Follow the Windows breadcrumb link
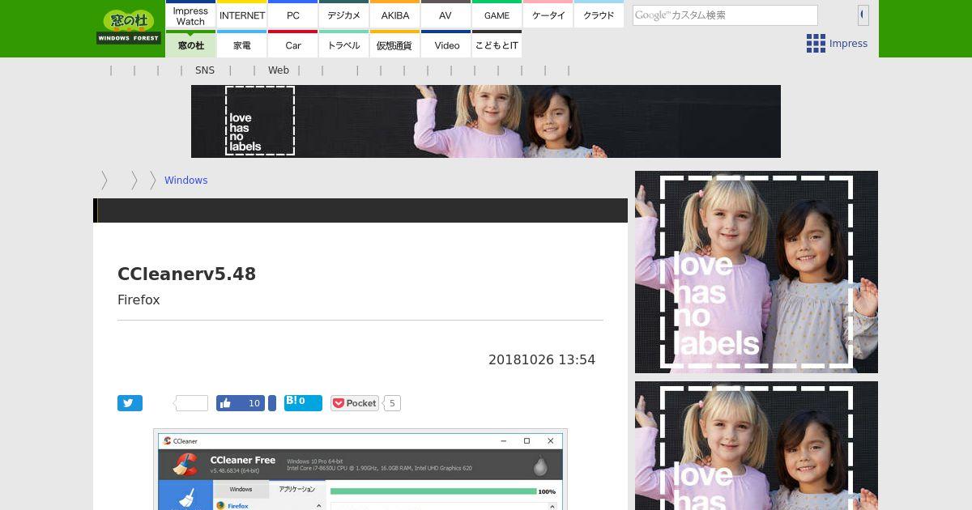The image size is (972, 510). pyautogui.click(x=186, y=181)
